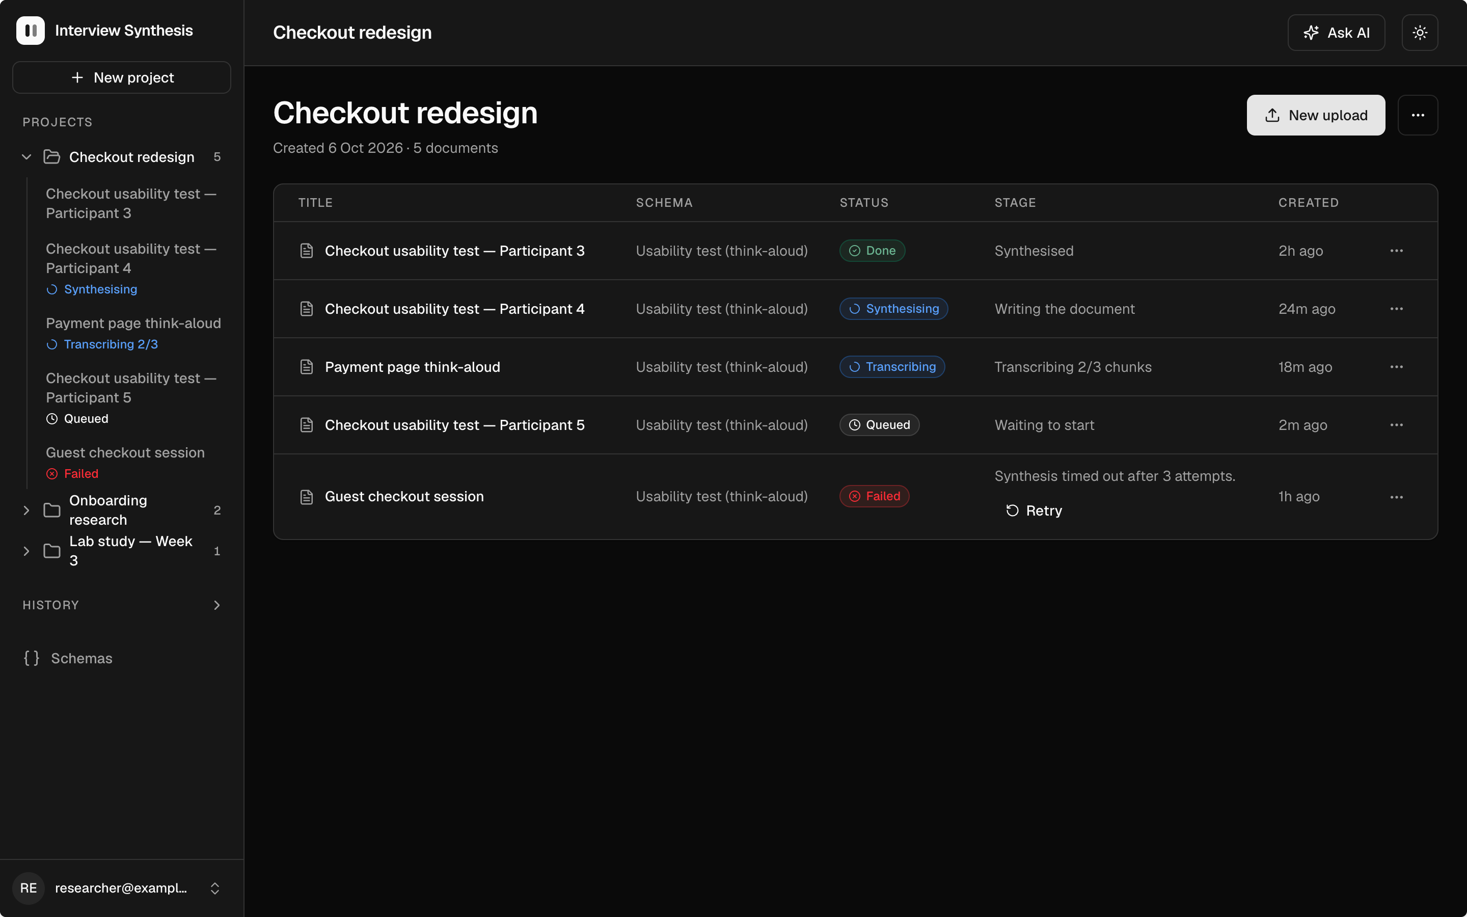
Task: Expand the History section chevron
Action: point(217,605)
